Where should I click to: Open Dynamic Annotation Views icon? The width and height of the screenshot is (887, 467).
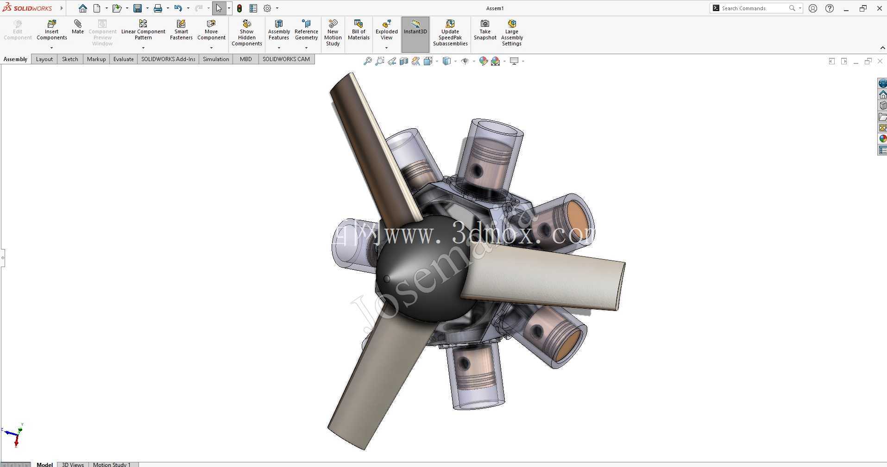[416, 61]
